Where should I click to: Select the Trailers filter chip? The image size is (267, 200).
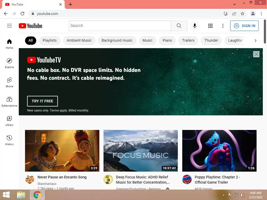tap(188, 40)
